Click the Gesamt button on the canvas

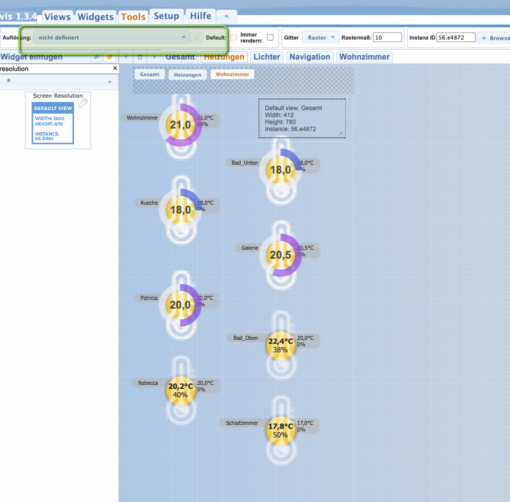(x=149, y=74)
